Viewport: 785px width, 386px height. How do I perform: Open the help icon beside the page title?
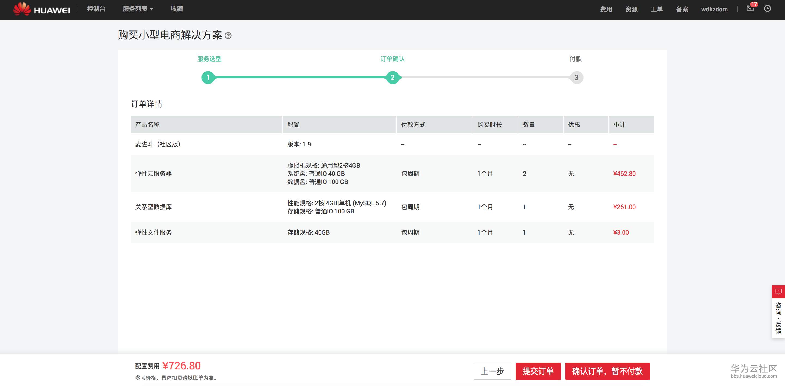[228, 36]
